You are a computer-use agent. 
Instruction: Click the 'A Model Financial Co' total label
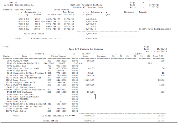[55, 116]
